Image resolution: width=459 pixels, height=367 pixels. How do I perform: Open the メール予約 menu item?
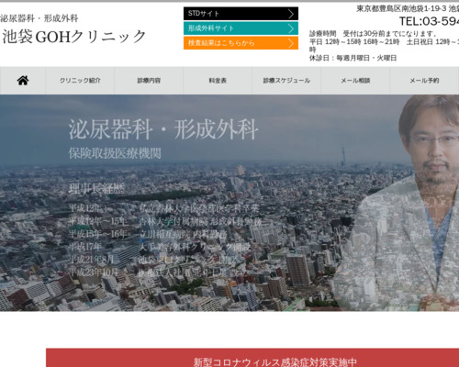click(424, 81)
